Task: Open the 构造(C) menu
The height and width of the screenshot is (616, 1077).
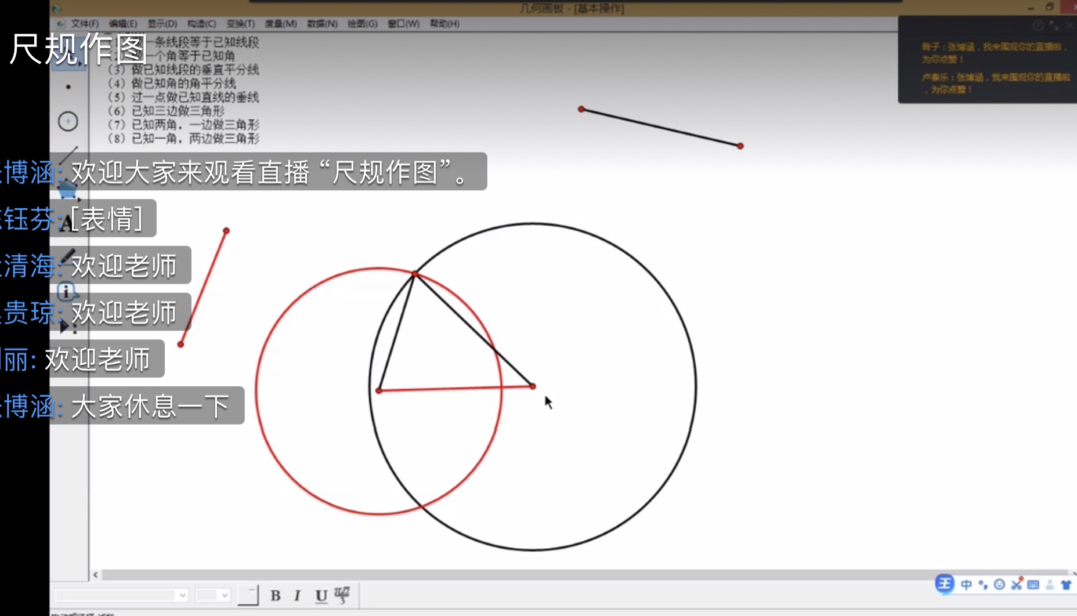Action: click(x=201, y=24)
